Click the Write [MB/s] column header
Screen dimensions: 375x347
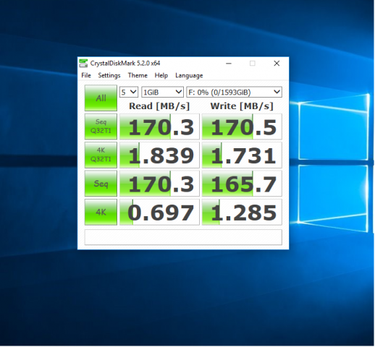pos(242,106)
